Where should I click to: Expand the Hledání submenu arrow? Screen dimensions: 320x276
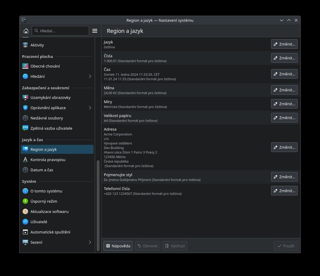(x=90, y=76)
